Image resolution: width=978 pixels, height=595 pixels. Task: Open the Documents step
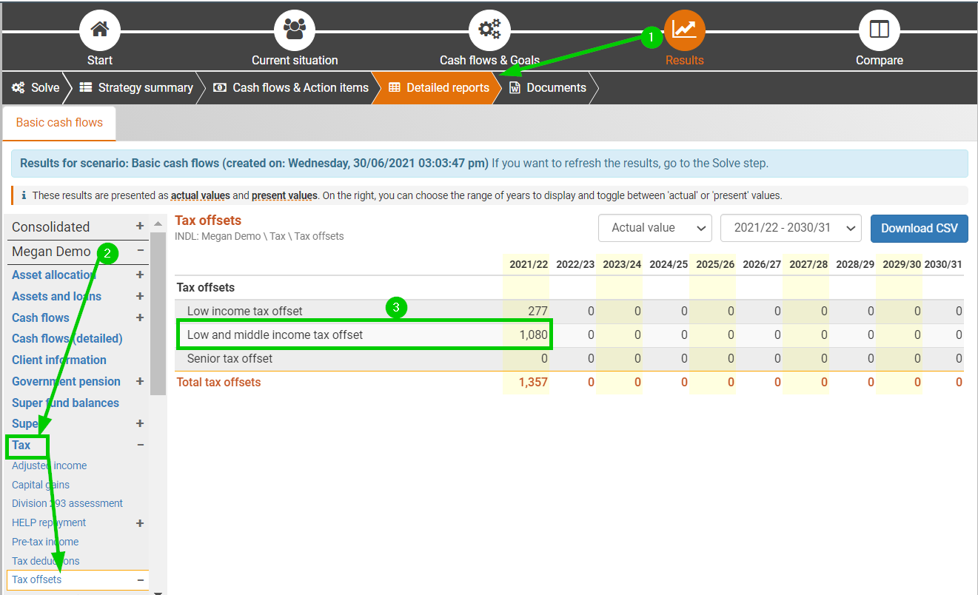click(x=548, y=87)
